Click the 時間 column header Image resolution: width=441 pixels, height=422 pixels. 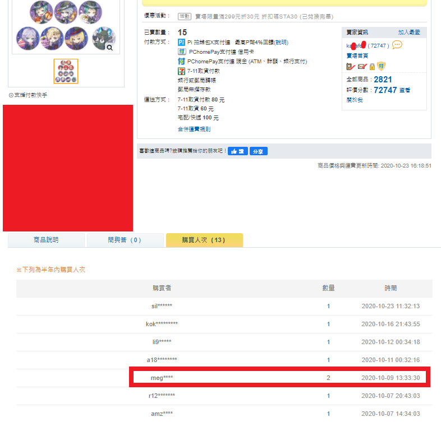coord(391,288)
